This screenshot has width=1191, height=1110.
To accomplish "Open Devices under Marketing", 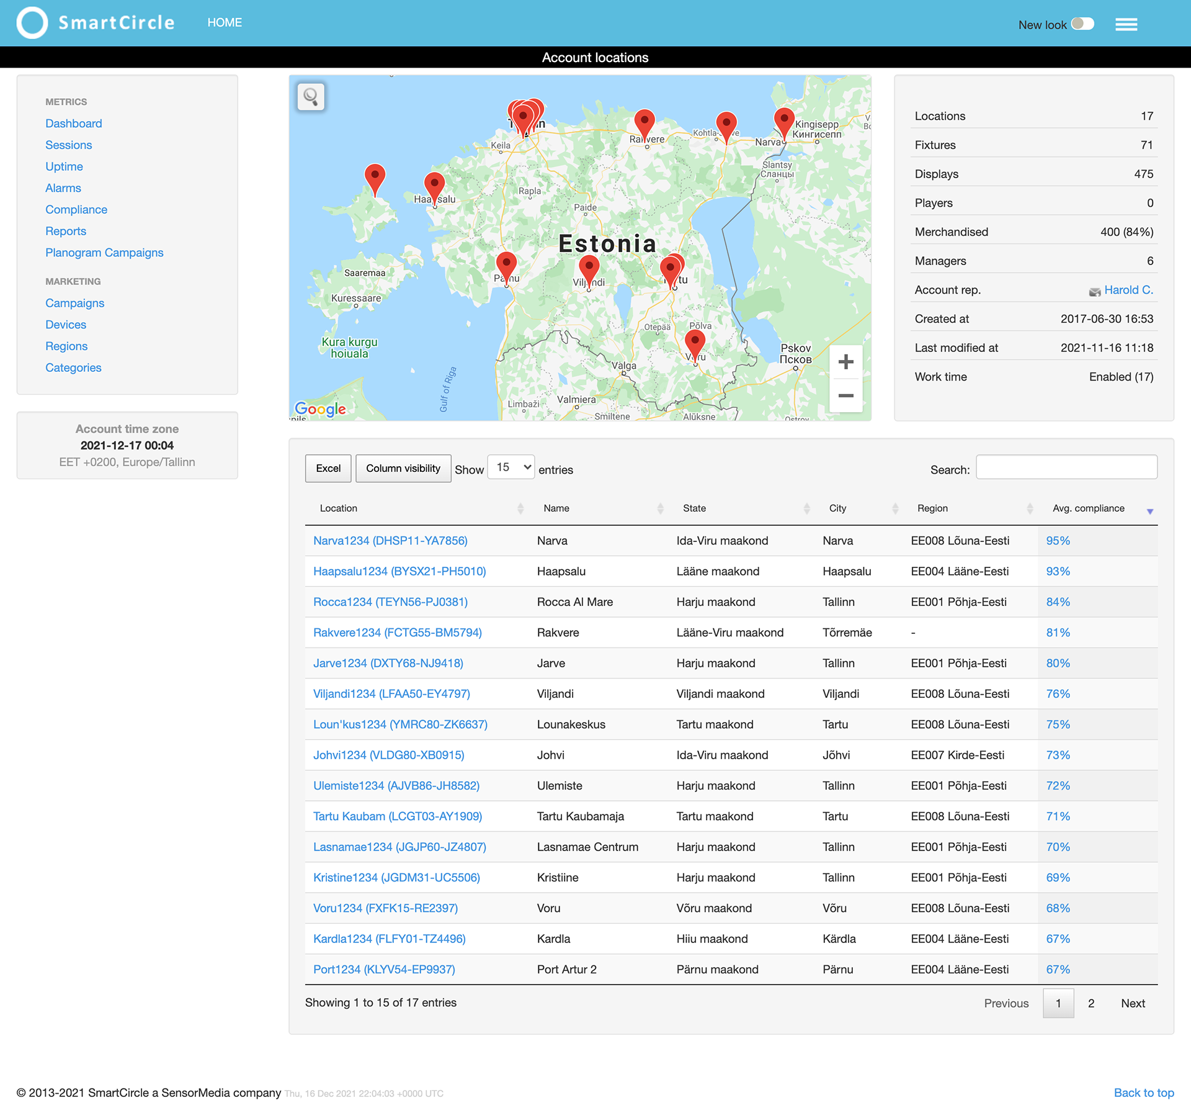I will click(66, 325).
